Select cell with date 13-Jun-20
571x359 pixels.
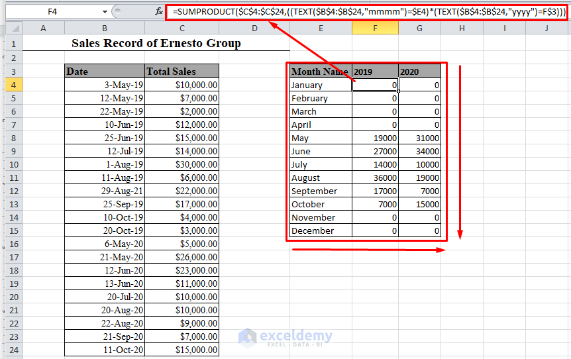(x=105, y=283)
